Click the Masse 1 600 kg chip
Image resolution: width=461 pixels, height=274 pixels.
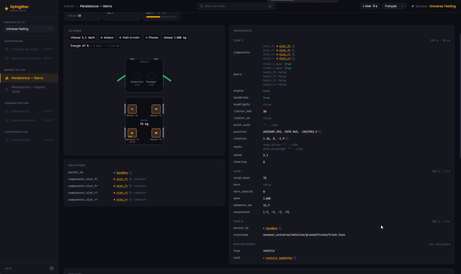point(175,38)
